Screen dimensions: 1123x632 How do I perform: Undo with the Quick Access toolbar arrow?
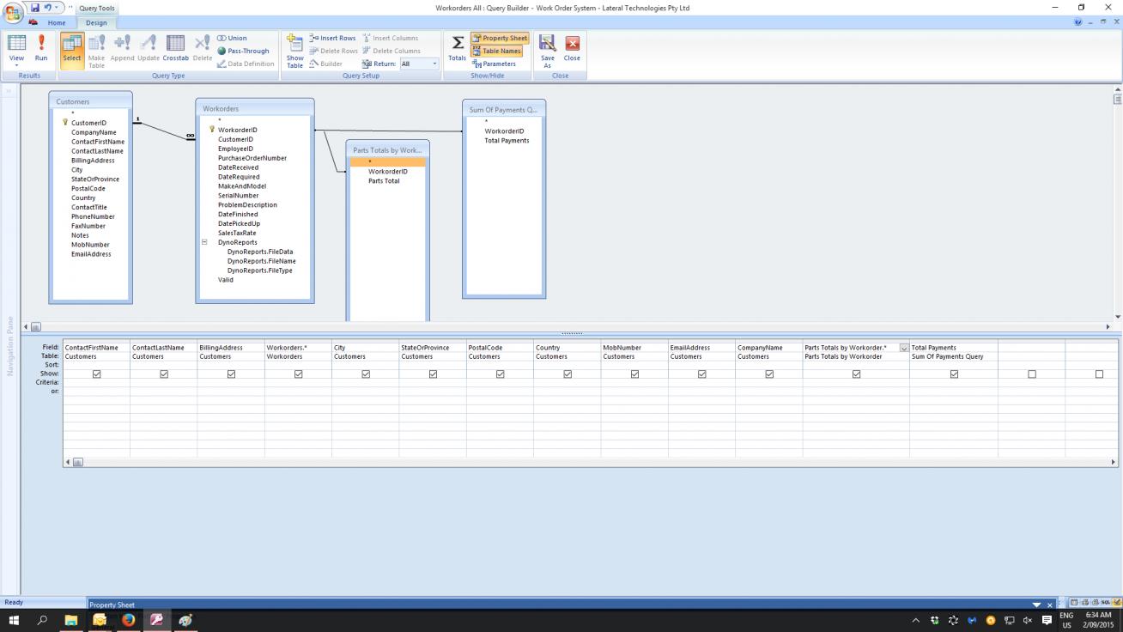tap(50, 8)
